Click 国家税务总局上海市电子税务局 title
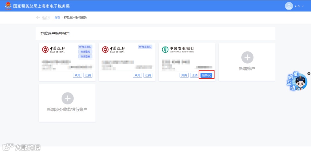This screenshot has width=311, height=153. tap(41, 6)
